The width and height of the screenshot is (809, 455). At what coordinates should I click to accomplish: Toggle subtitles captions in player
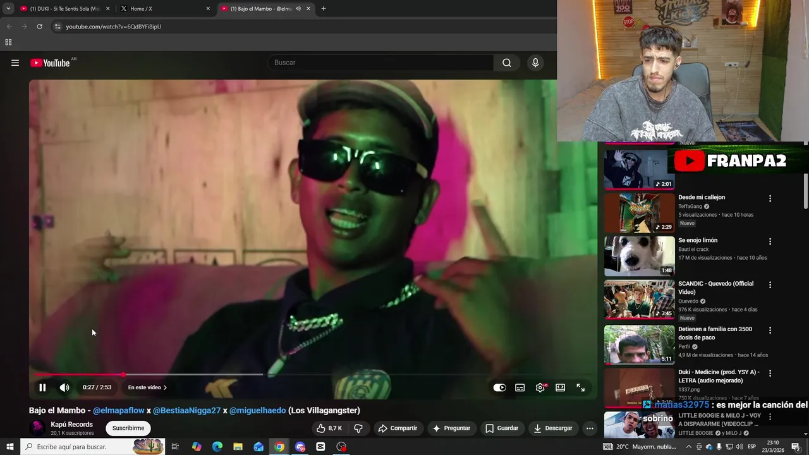(520, 387)
